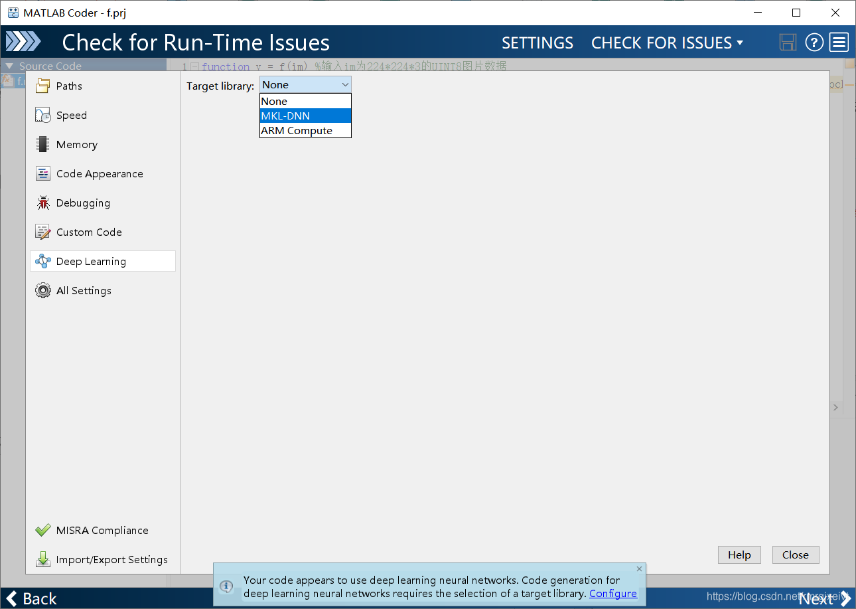Click the MATLAB Coder title bar icon
Image resolution: width=856 pixels, height=609 pixels.
click(x=13, y=13)
